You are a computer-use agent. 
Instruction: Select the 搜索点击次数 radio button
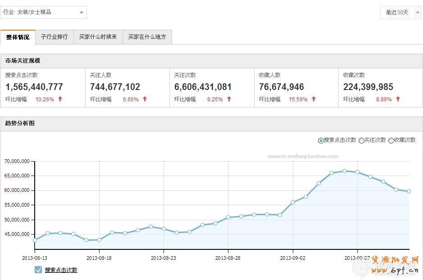coord(321,140)
